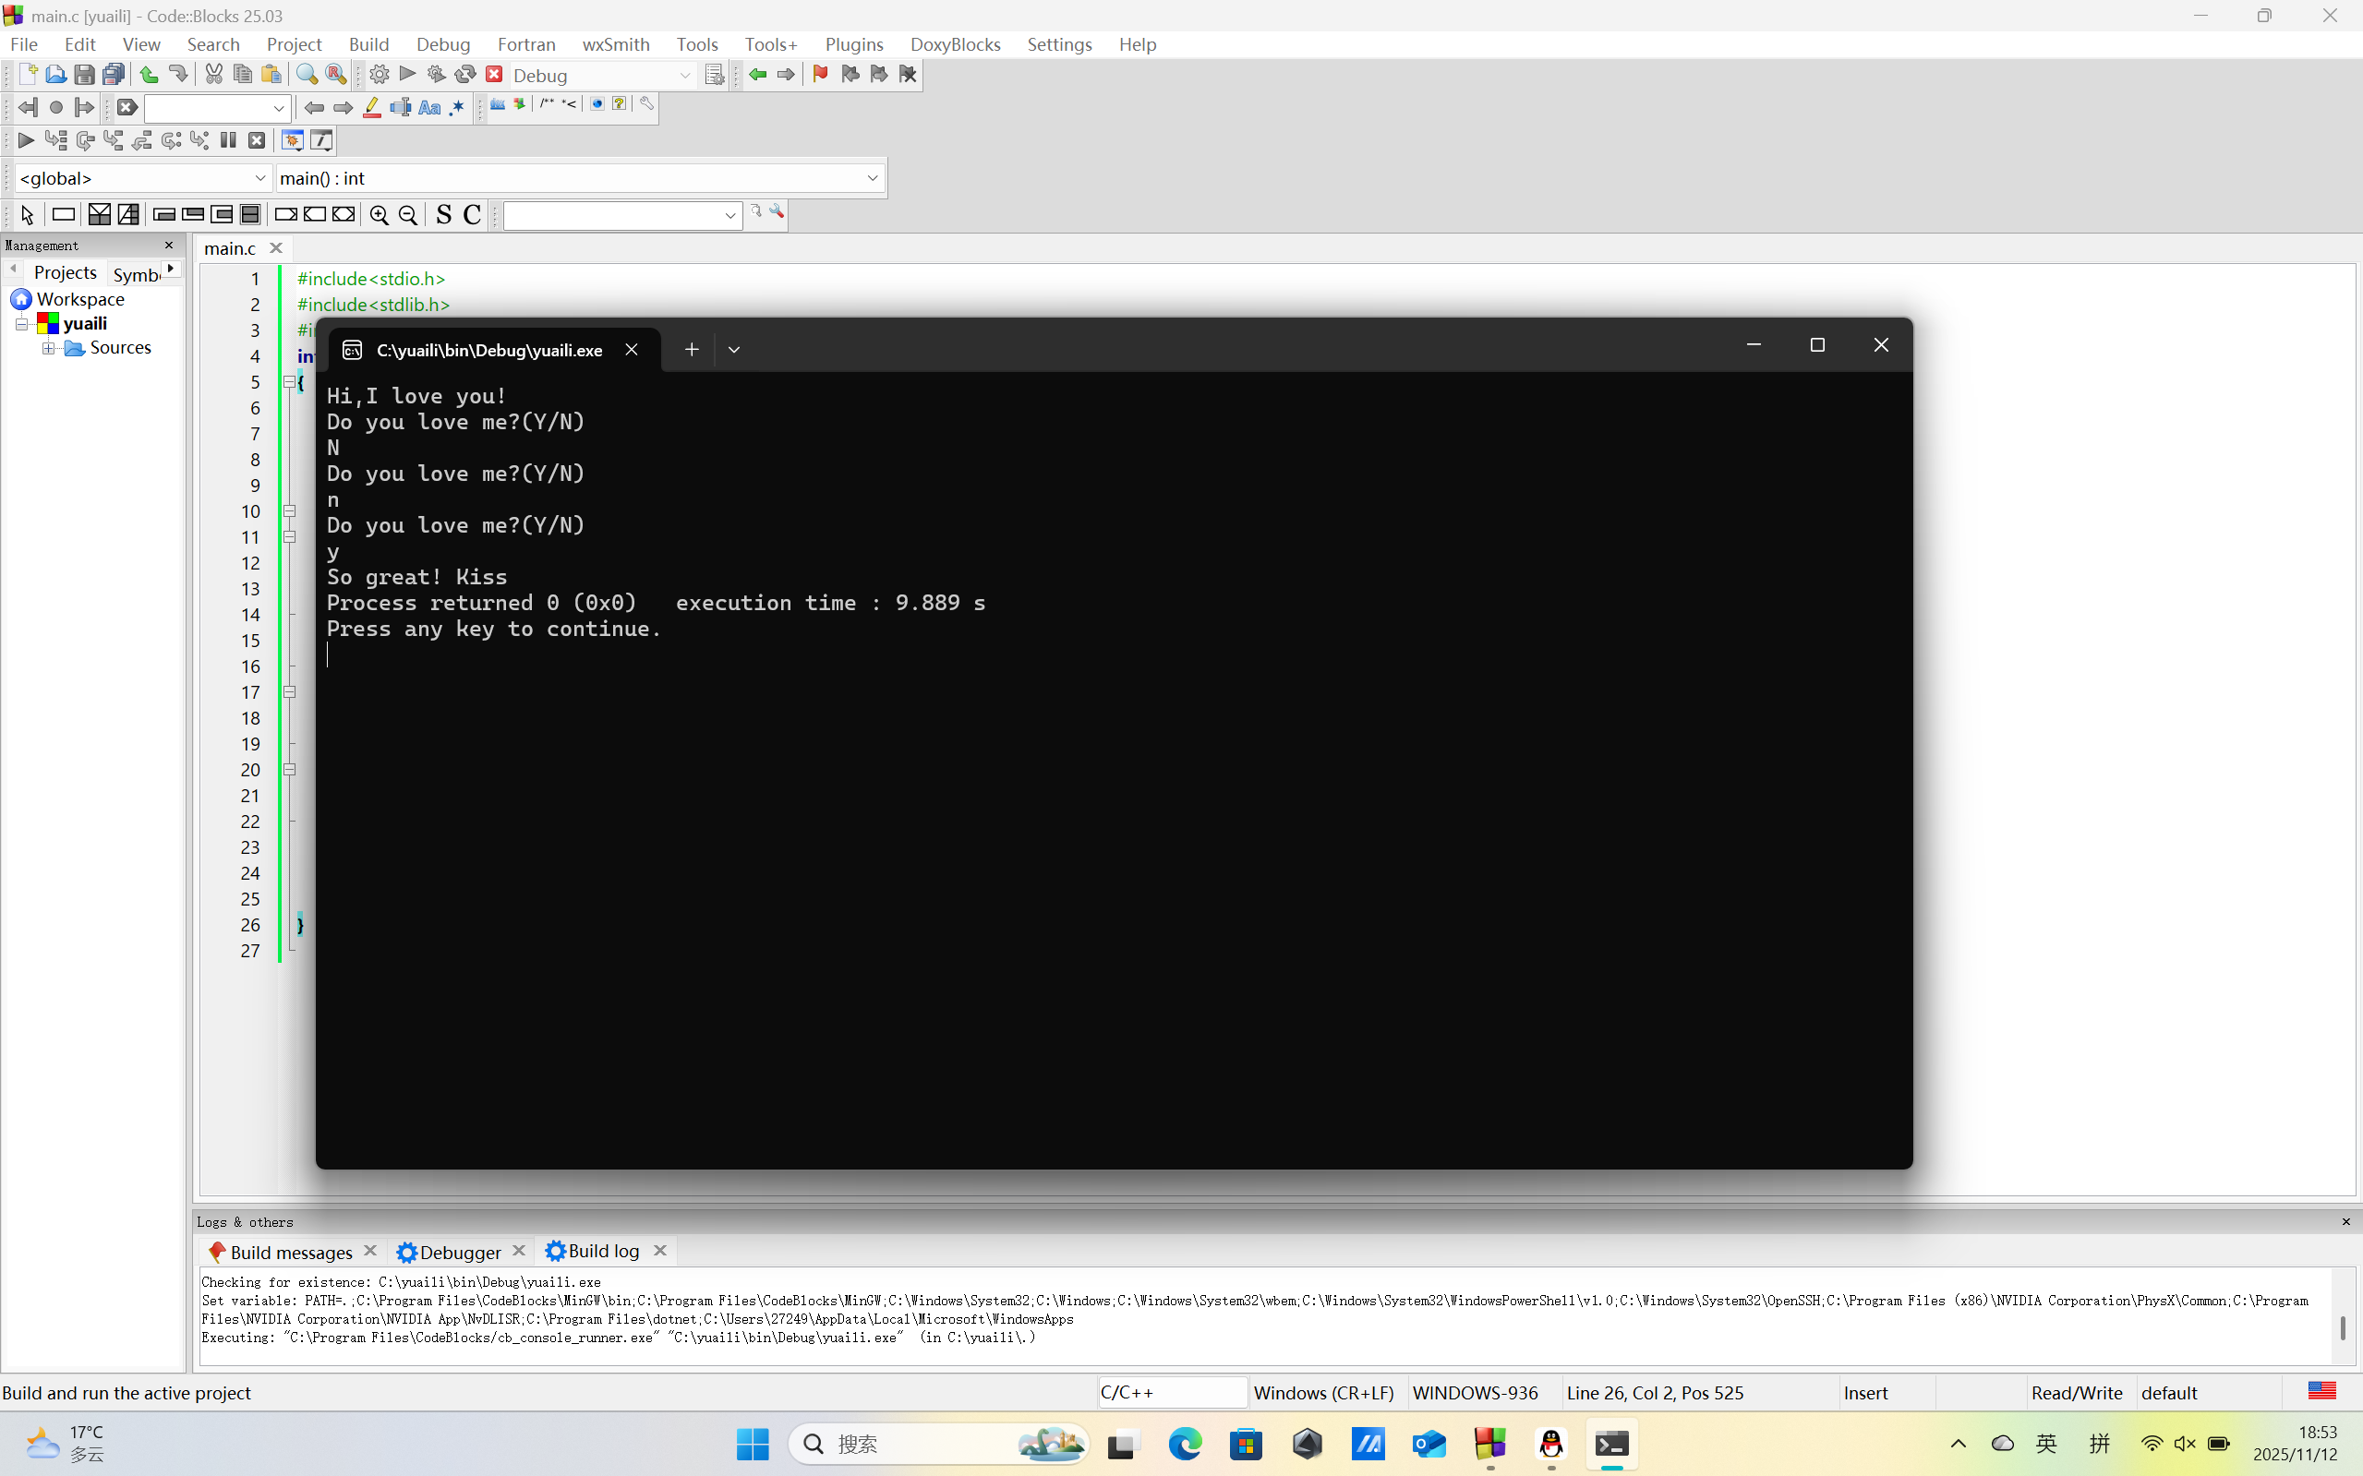Image resolution: width=2363 pixels, height=1476 pixels.
Task: Click the Build gear icon
Action: click(379, 75)
